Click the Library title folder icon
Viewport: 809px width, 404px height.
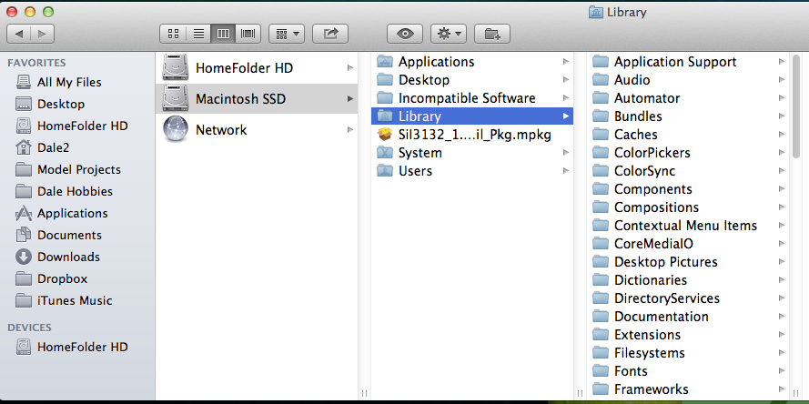point(596,13)
